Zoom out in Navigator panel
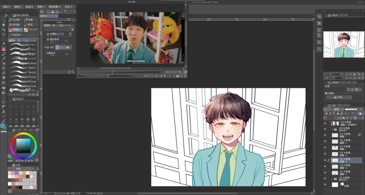Viewport: 365px width, 195px height. tap(347, 74)
